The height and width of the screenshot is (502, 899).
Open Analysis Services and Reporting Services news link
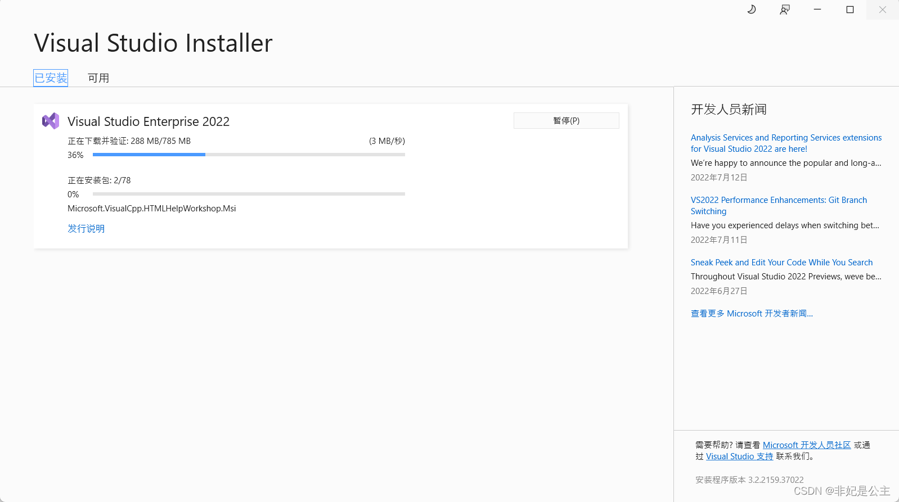coord(786,143)
